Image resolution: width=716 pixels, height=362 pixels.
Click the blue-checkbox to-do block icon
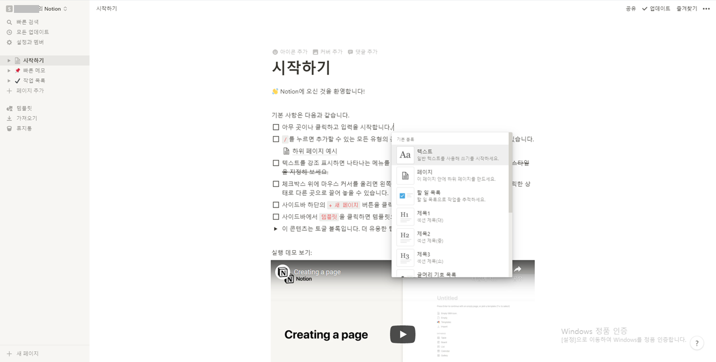pos(405,196)
